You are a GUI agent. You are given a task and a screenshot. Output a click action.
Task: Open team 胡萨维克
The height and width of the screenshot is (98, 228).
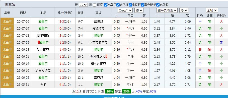[43, 50]
